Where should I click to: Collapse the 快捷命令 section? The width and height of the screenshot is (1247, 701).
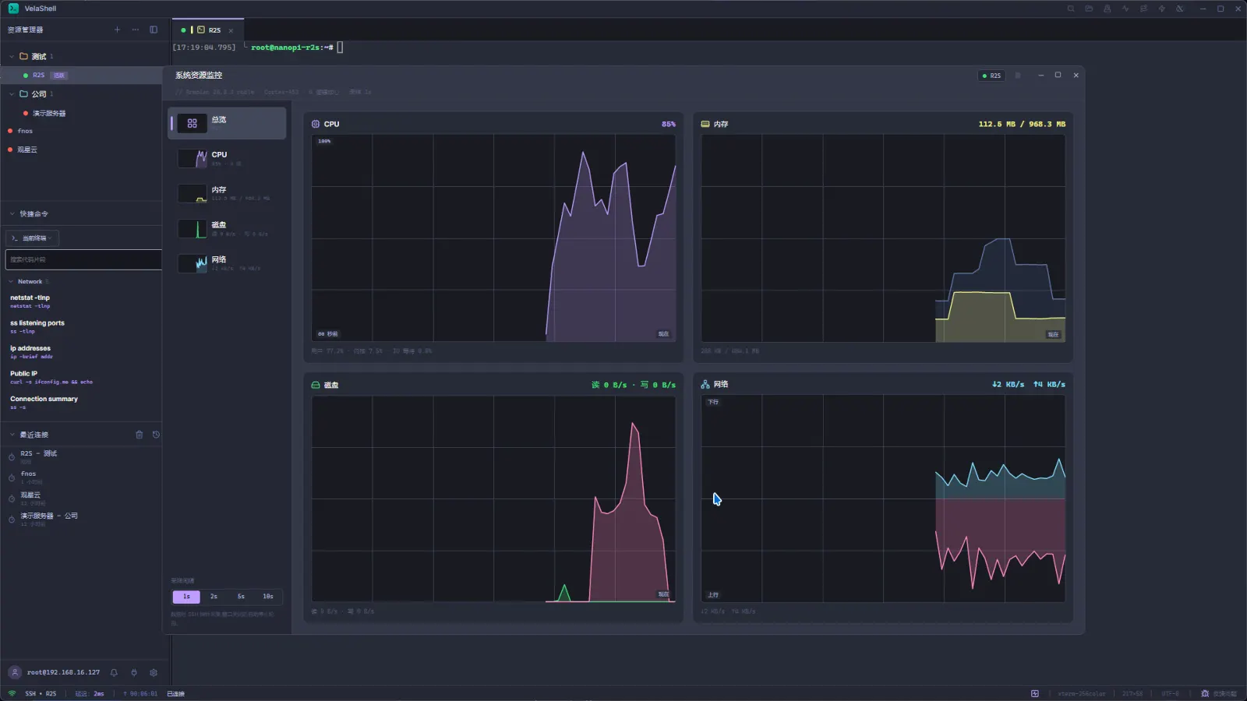tap(12, 213)
